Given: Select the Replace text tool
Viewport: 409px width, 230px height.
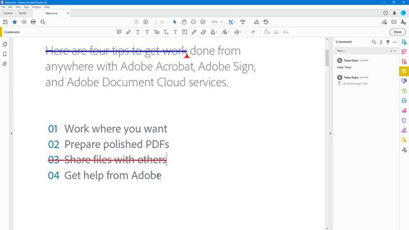Looking at the screenshot, I should (157, 32).
